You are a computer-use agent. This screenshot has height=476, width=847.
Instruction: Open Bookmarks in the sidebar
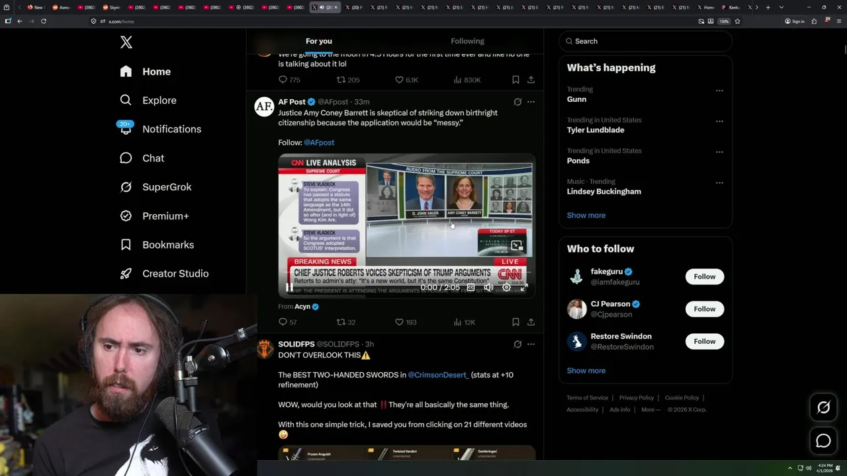[x=157, y=245]
